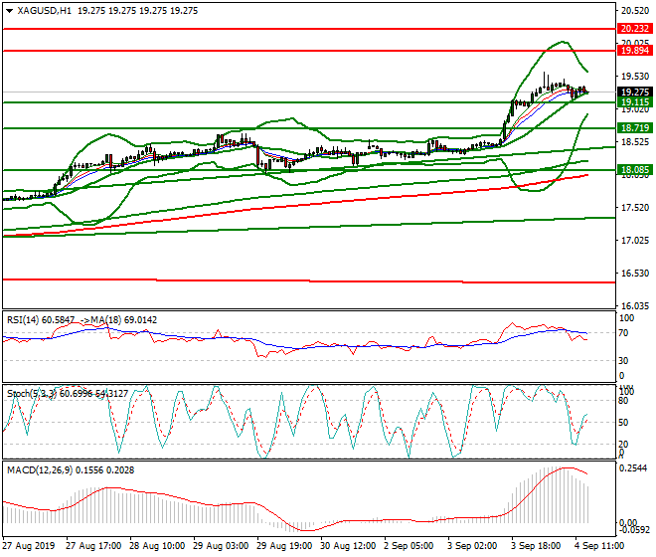
Task: Click the 27 Aug 17:00 time axis label
Action: point(93,546)
